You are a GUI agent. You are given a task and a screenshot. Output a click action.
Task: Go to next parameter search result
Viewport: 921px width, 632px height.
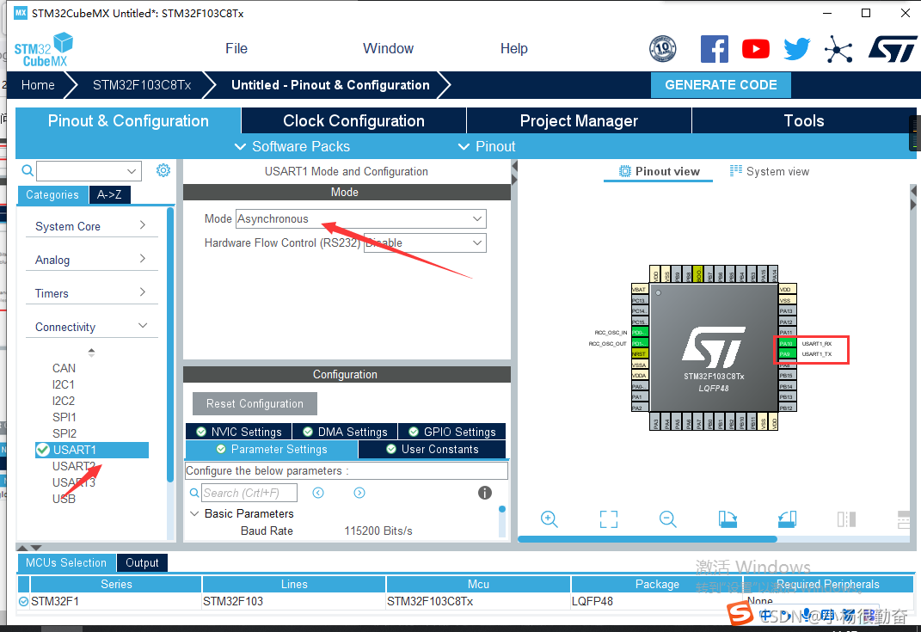[x=359, y=493]
